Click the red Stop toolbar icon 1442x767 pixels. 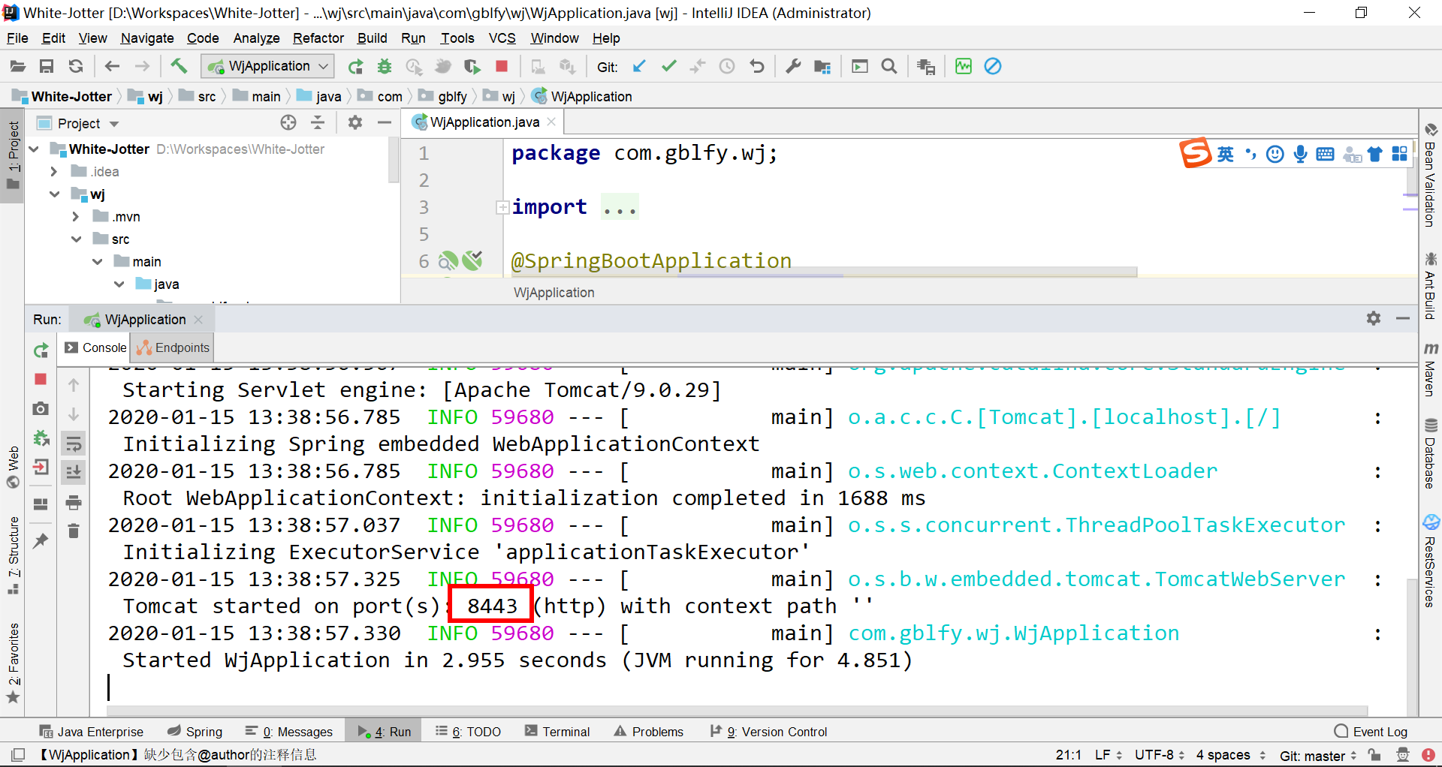(502, 67)
